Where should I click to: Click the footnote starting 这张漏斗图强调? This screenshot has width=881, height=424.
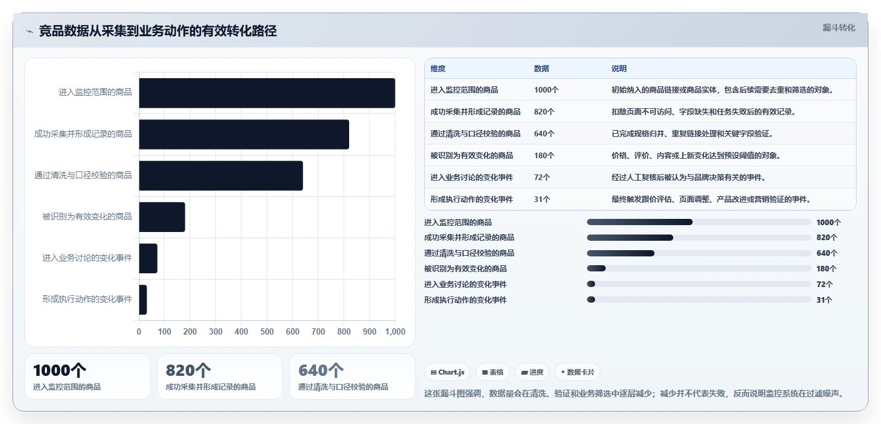tap(636, 393)
